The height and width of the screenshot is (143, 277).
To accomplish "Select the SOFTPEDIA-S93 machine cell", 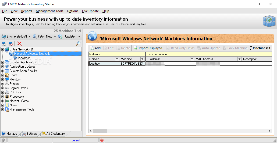I will point(133,64).
